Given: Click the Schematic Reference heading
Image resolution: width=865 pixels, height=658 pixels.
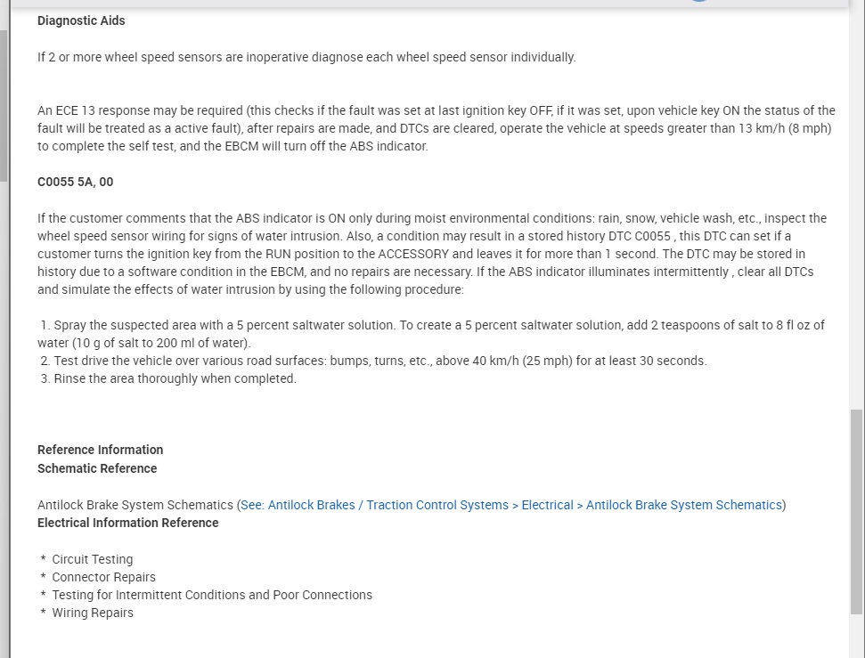Looking at the screenshot, I should pos(97,468).
